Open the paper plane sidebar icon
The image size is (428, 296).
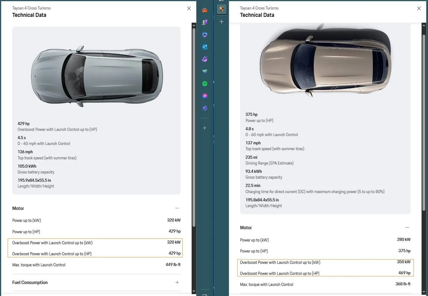coord(205,71)
